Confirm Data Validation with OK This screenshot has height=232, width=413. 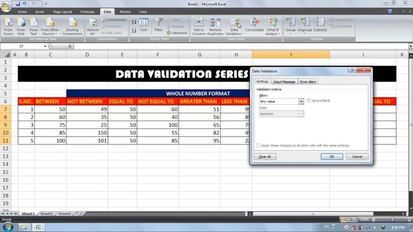tap(332, 157)
